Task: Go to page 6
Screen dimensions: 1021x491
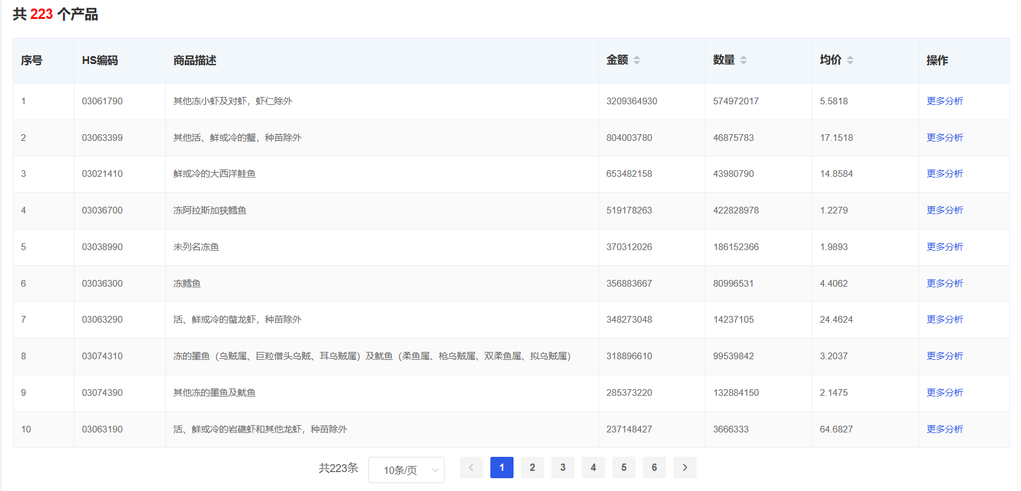Action: pyautogui.click(x=654, y=468)
